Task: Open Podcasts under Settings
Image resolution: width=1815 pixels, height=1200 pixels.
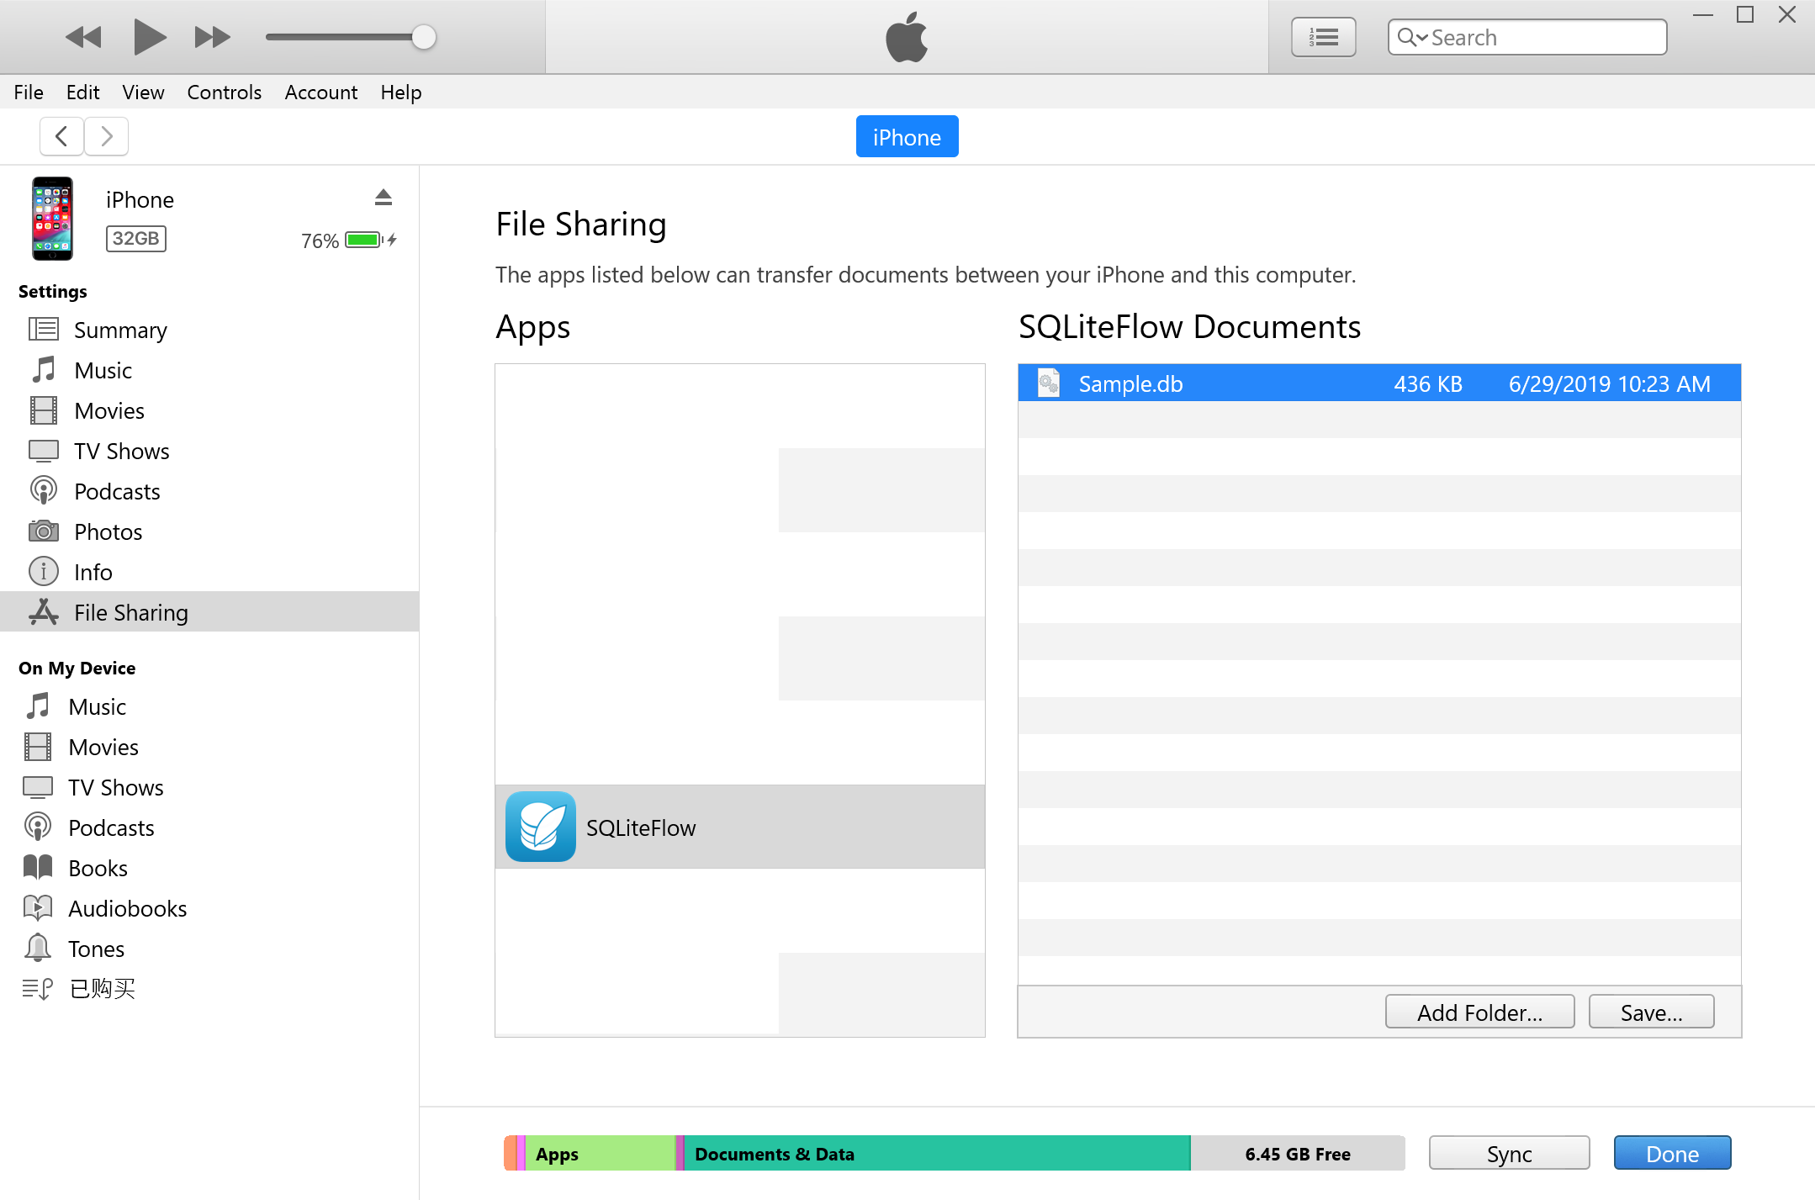Action: (x=117, y=491)
